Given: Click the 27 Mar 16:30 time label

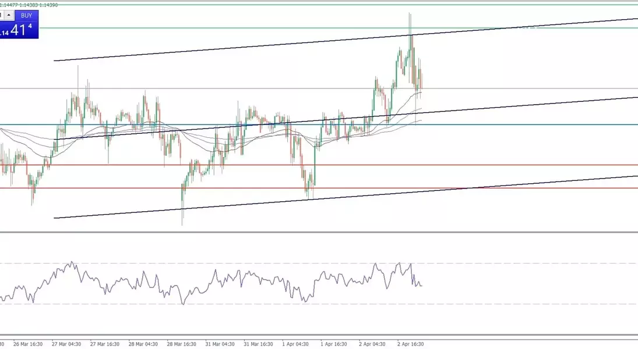Looking at the screenshot, I should (x=104, y=344).
